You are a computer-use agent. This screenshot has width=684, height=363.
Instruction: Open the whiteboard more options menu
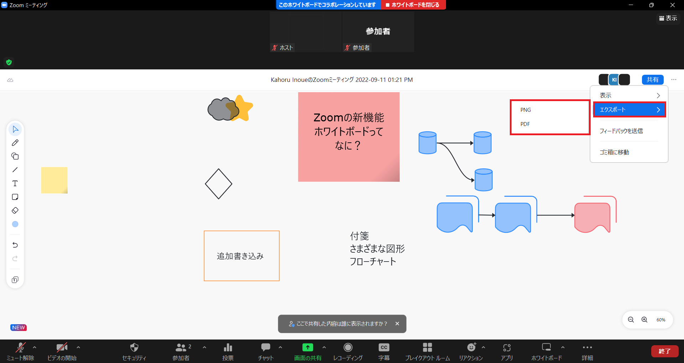[x=674, y=80]
